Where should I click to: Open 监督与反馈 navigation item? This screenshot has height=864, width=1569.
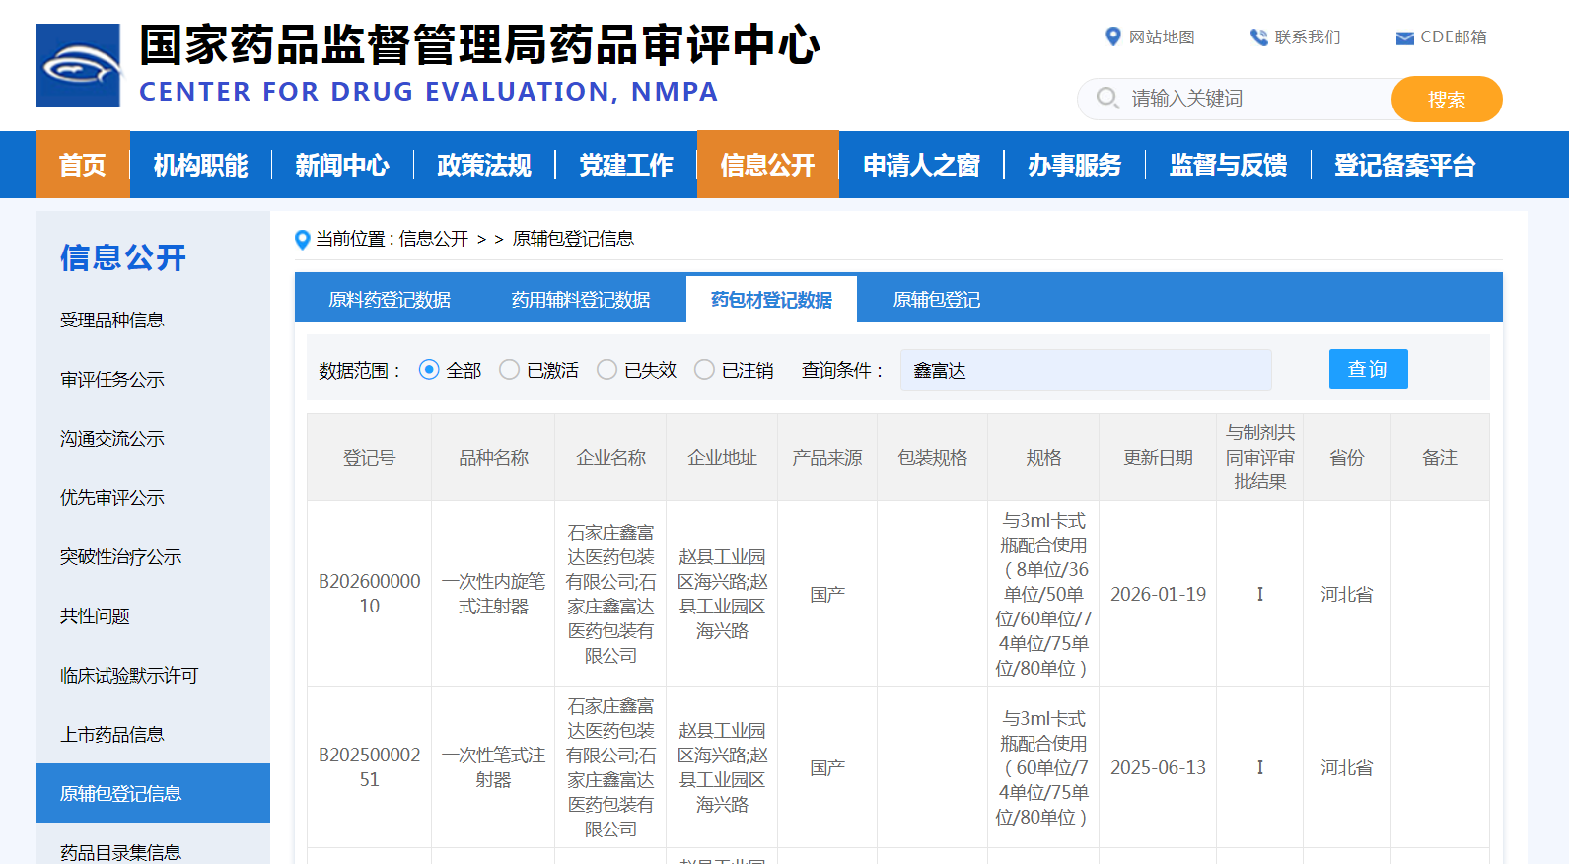click(x=1228, y=165)
